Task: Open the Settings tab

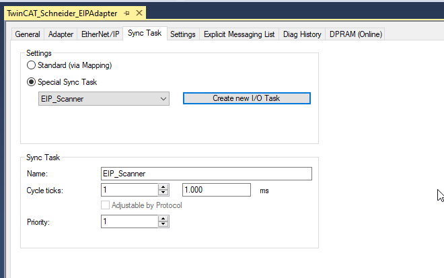Action: point(182,34)
